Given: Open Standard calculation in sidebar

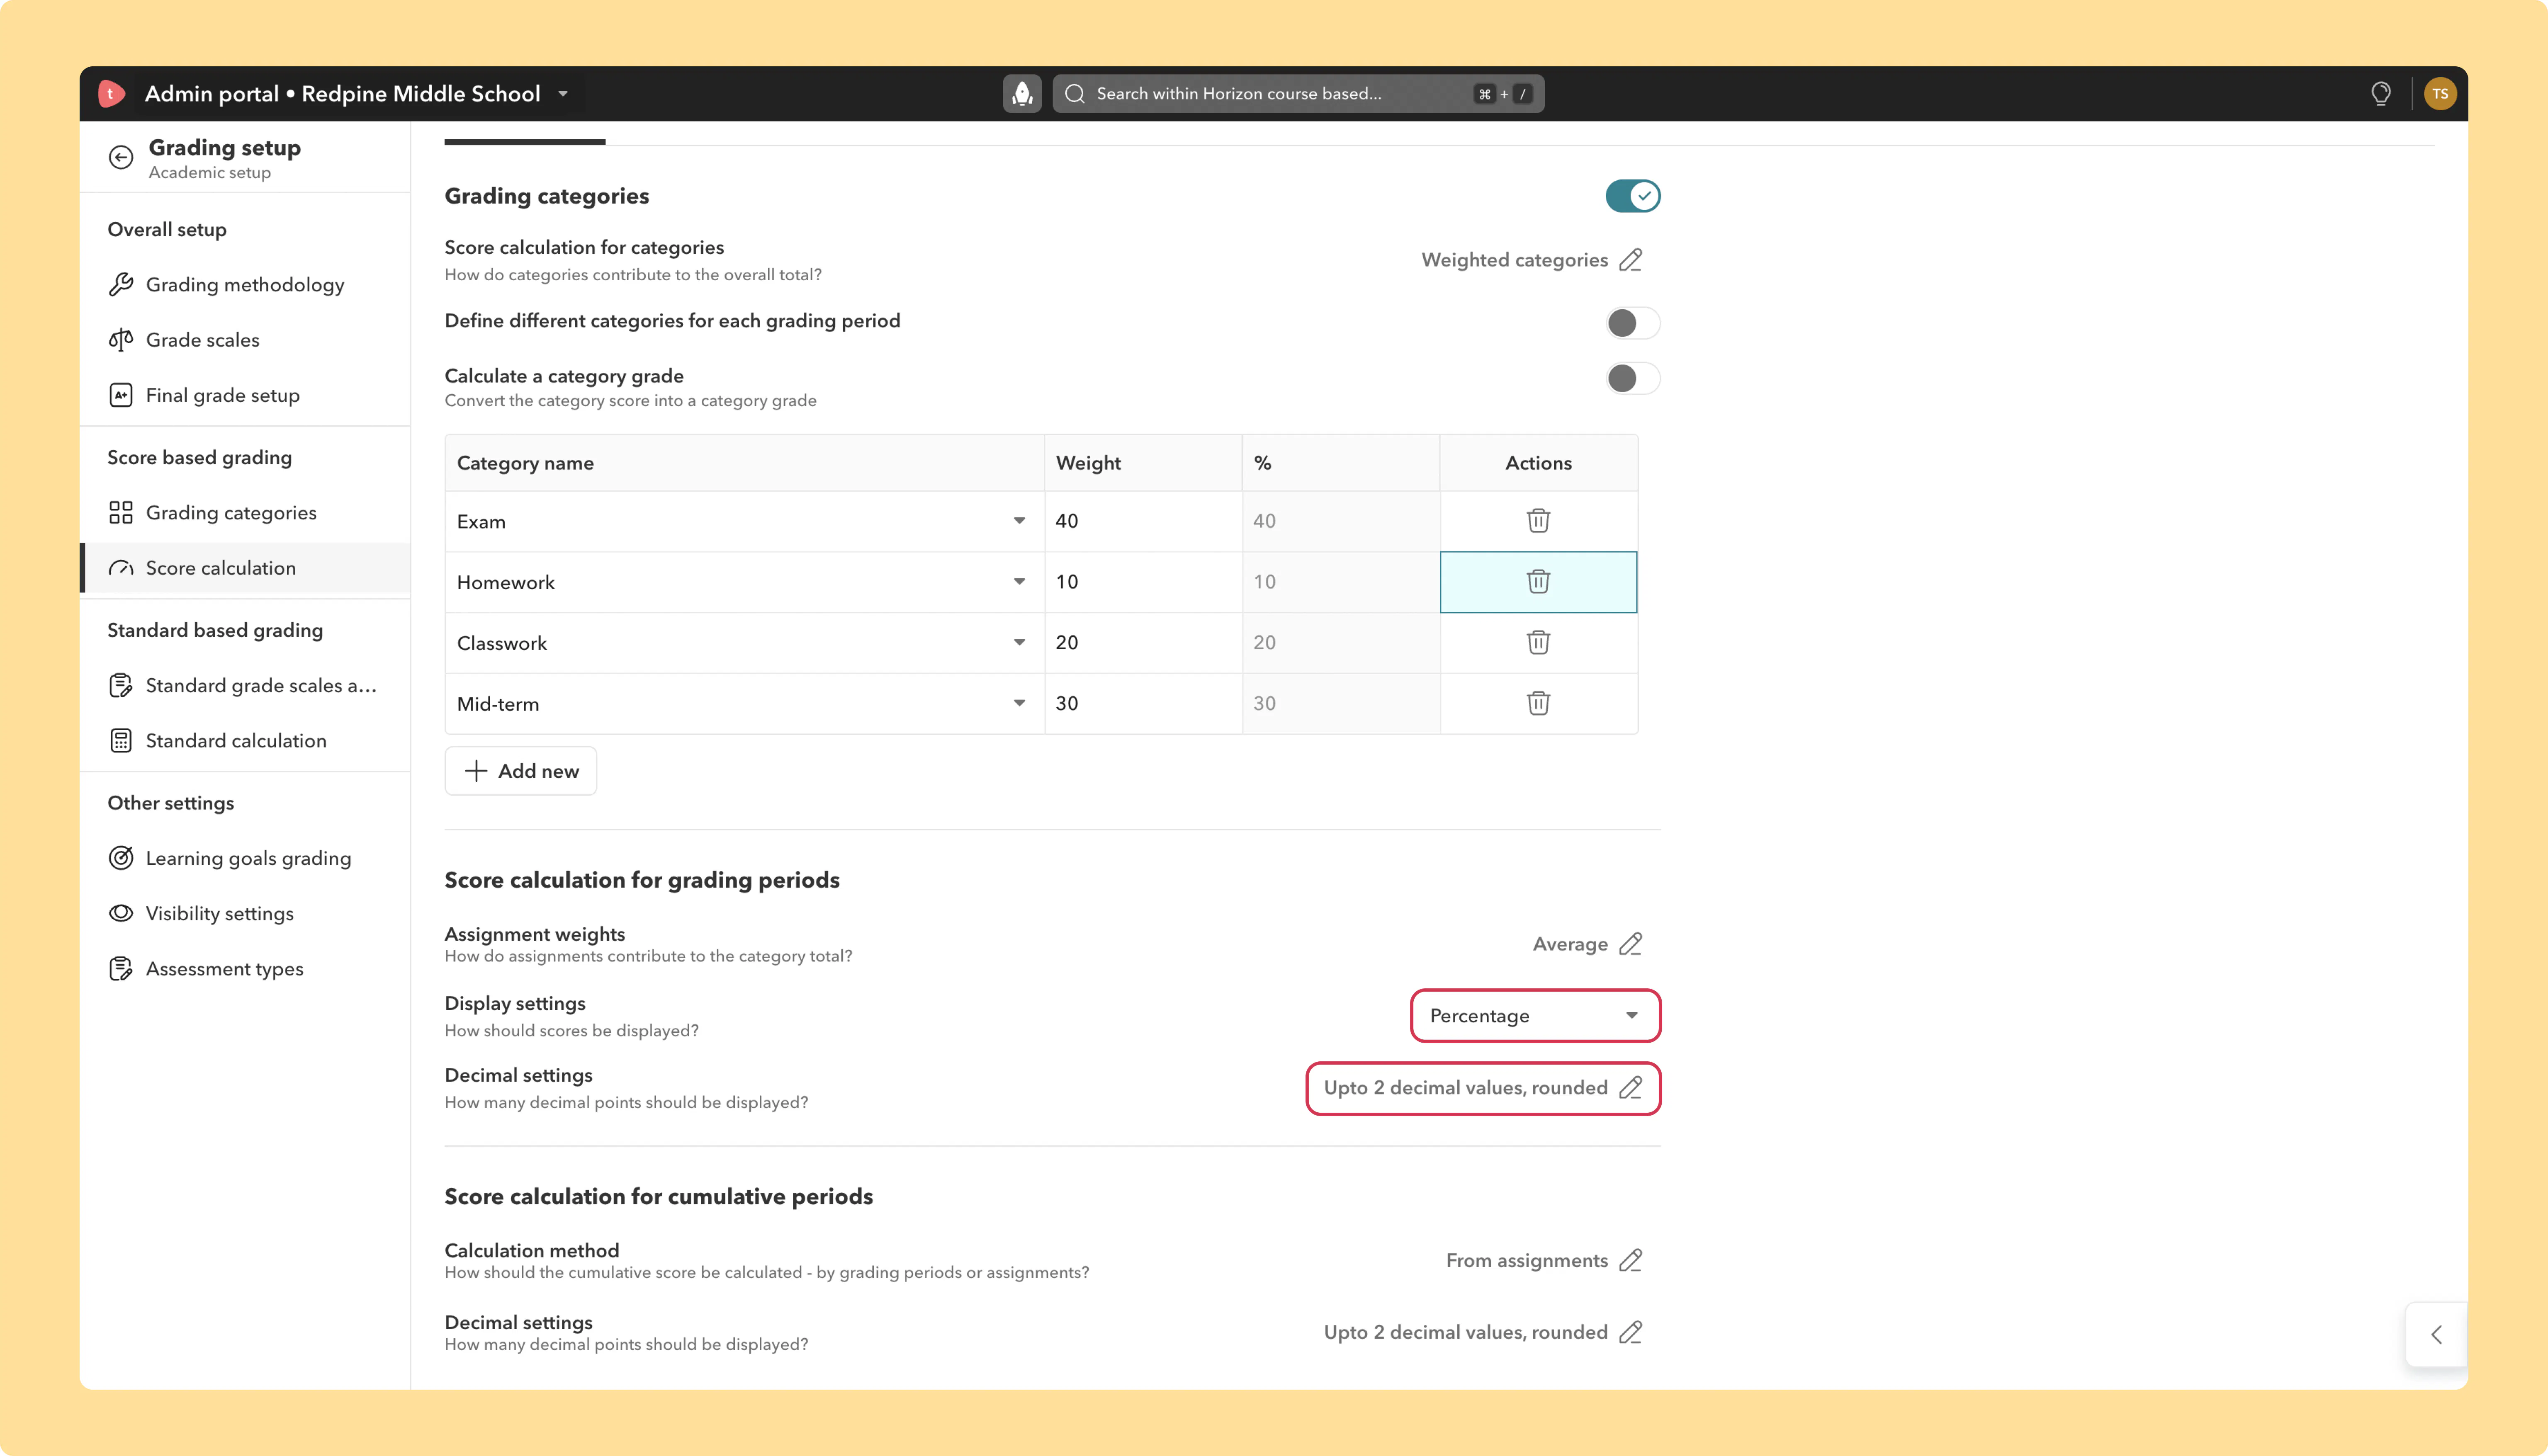Looking at the screenshot, I should 245,741.
